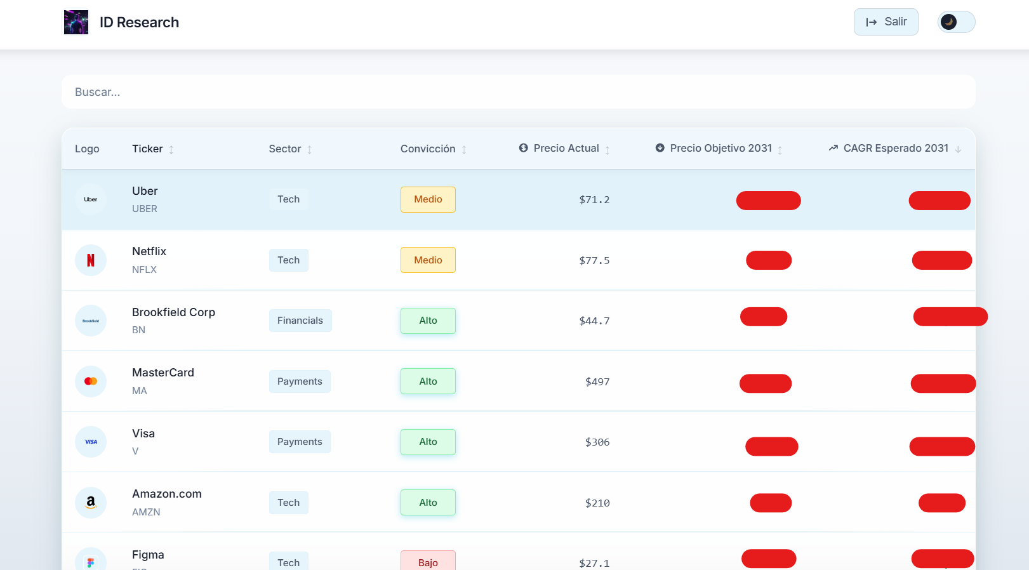1029x570 pixels.
Task: Click the Financials sector tag
Action: (300, 321)
